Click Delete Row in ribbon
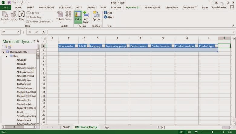236x134 pixels. click(34, 17)
